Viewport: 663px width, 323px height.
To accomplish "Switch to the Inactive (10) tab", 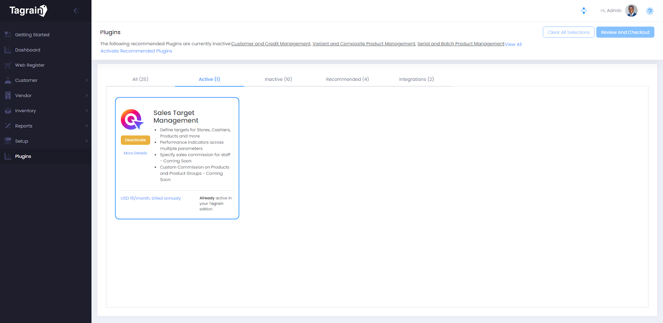I will click(278, 79).
